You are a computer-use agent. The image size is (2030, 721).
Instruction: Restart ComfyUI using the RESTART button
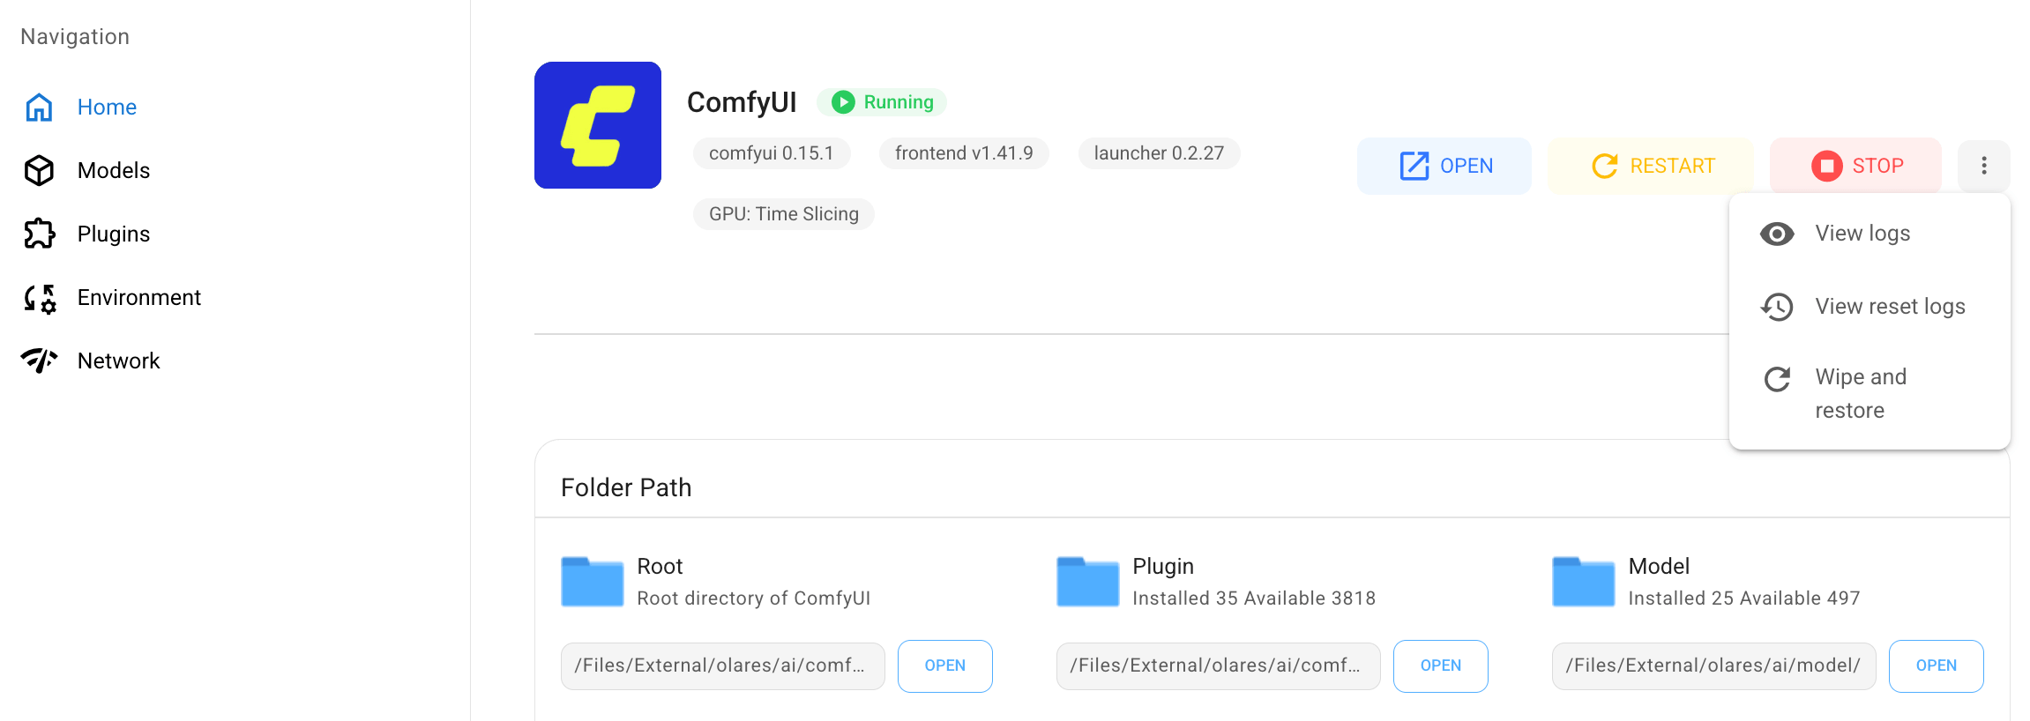pos(1652,166)
